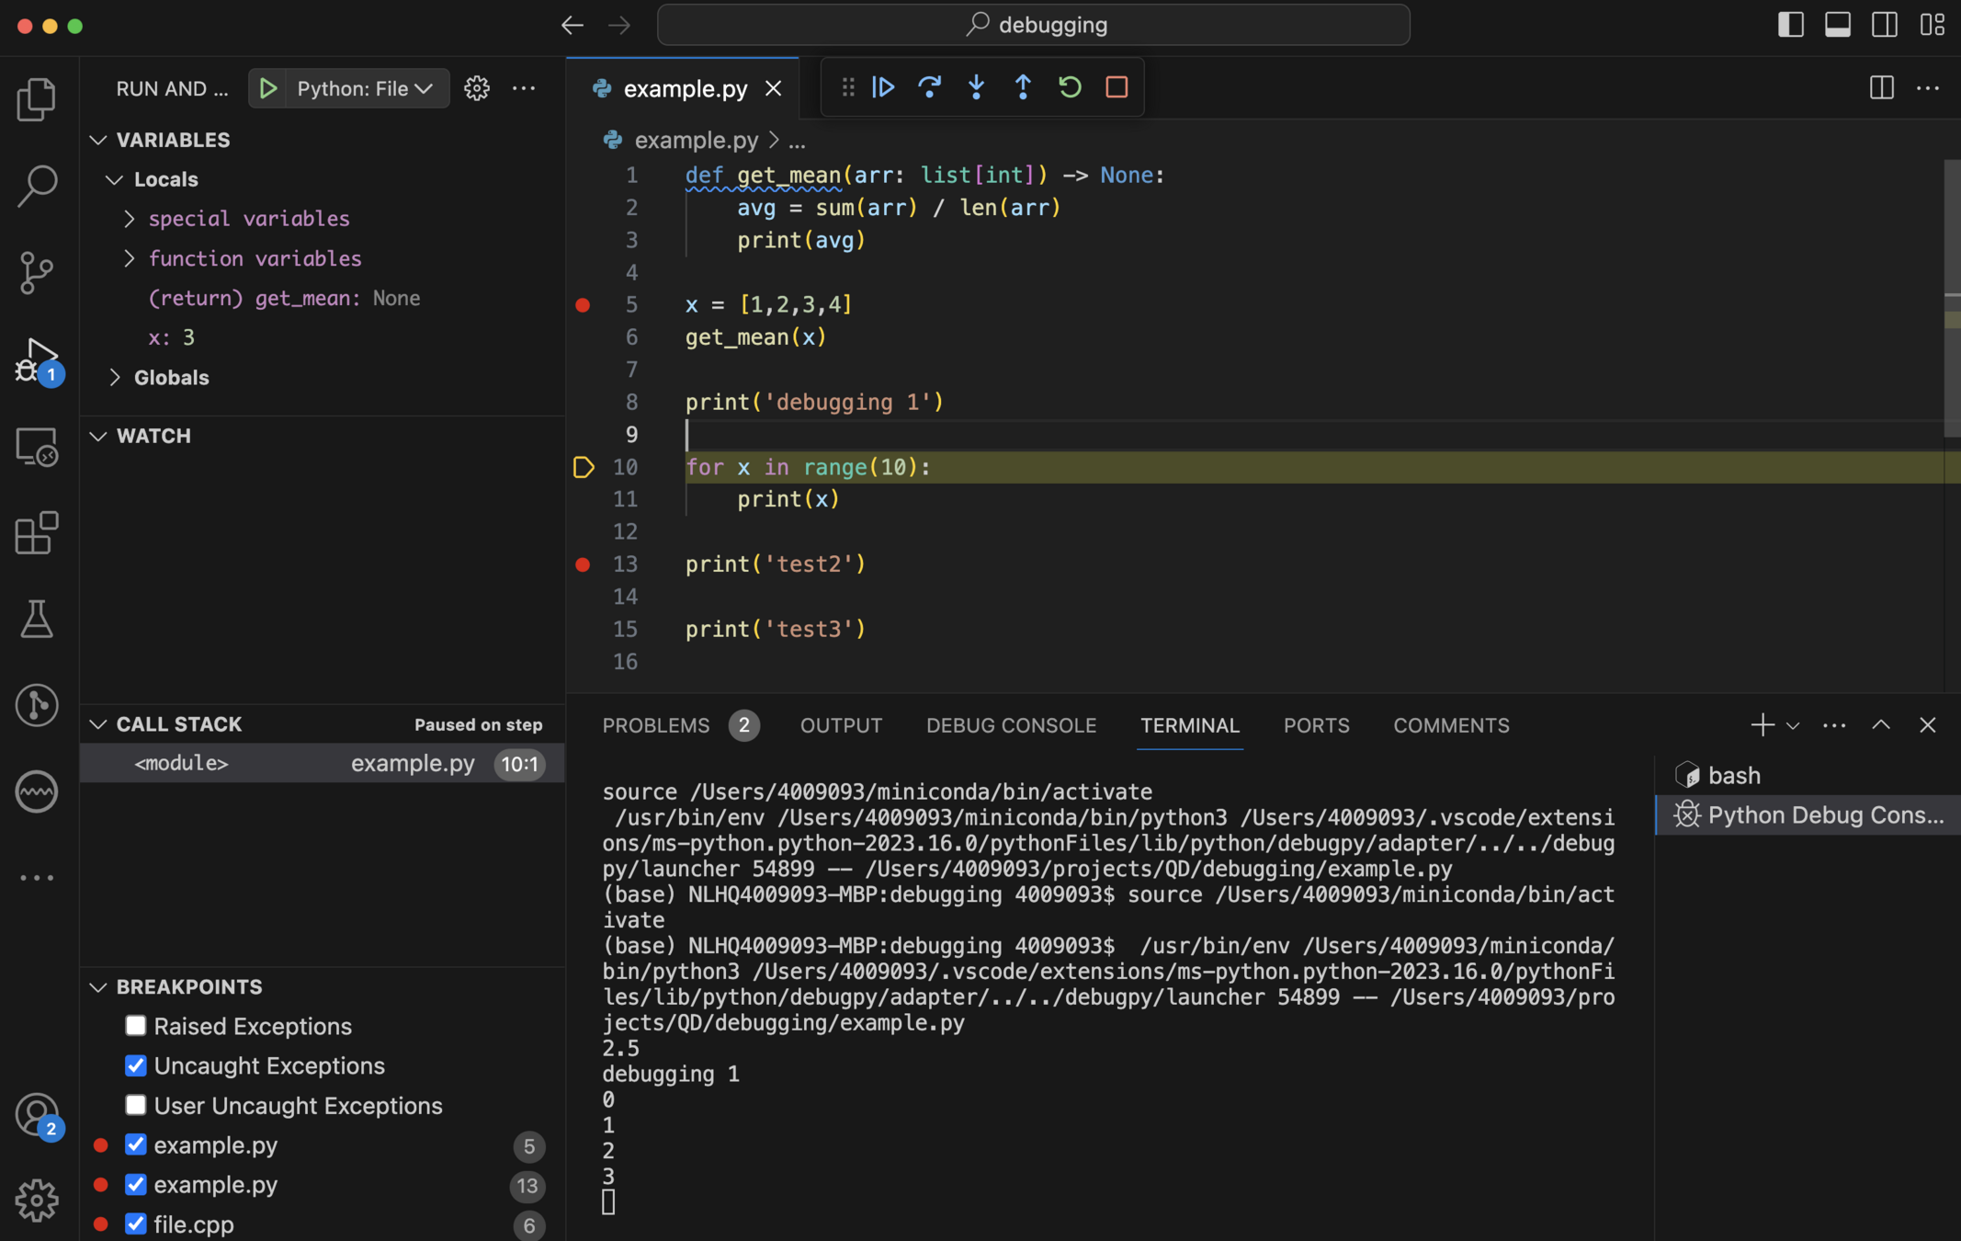1961x1241 pixels.
Task: Click the Step Out debug icon
Action: pyautogui.click(x=1023, y=87)
